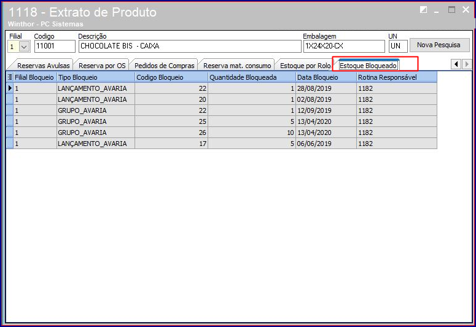This screenshot has width=476, height=327.
Task: Click the date cell 28/08/2019
Action: click(x=326, y=88)
